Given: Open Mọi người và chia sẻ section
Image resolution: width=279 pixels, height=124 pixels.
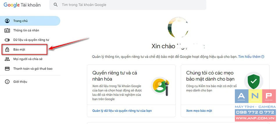Looking at the screenshot, I should coord(28,59).
